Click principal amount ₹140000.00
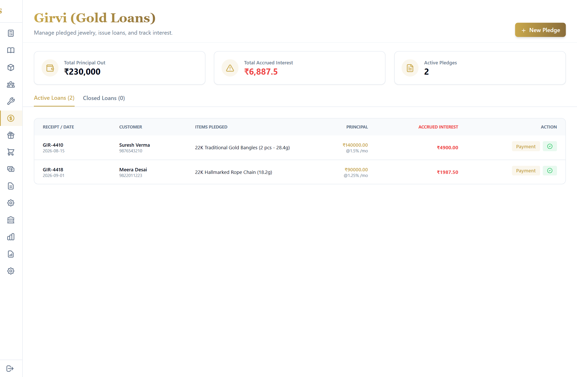The width and height of the screenshot is (577, 377). (x=355, y=145)
